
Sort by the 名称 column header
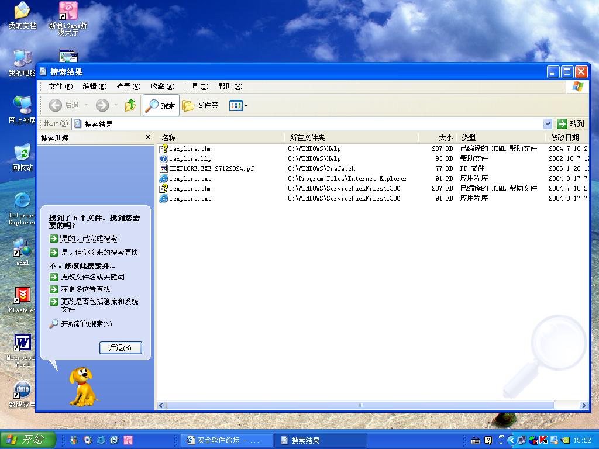point(221,138)
